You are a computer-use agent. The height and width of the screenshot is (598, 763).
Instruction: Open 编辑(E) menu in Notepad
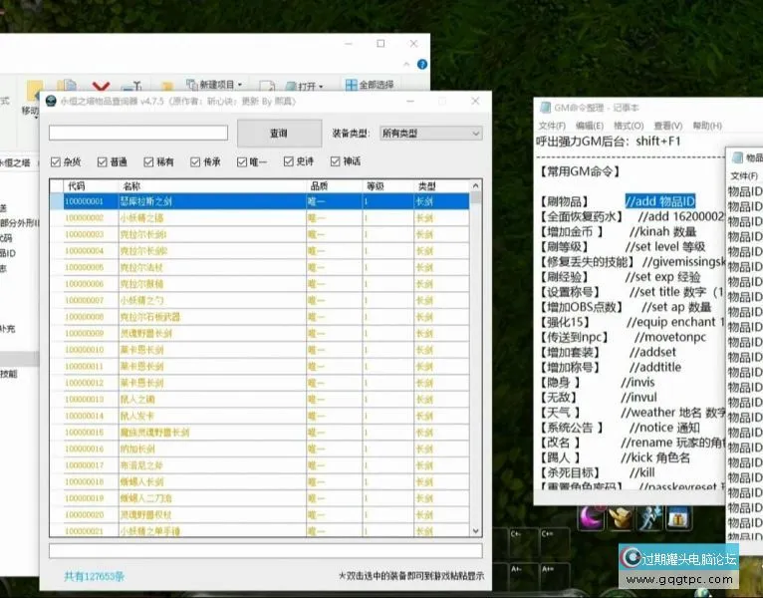590,126
